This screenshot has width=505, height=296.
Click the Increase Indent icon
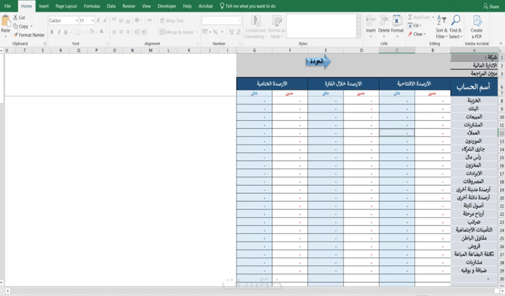click(x=144, y=32)
